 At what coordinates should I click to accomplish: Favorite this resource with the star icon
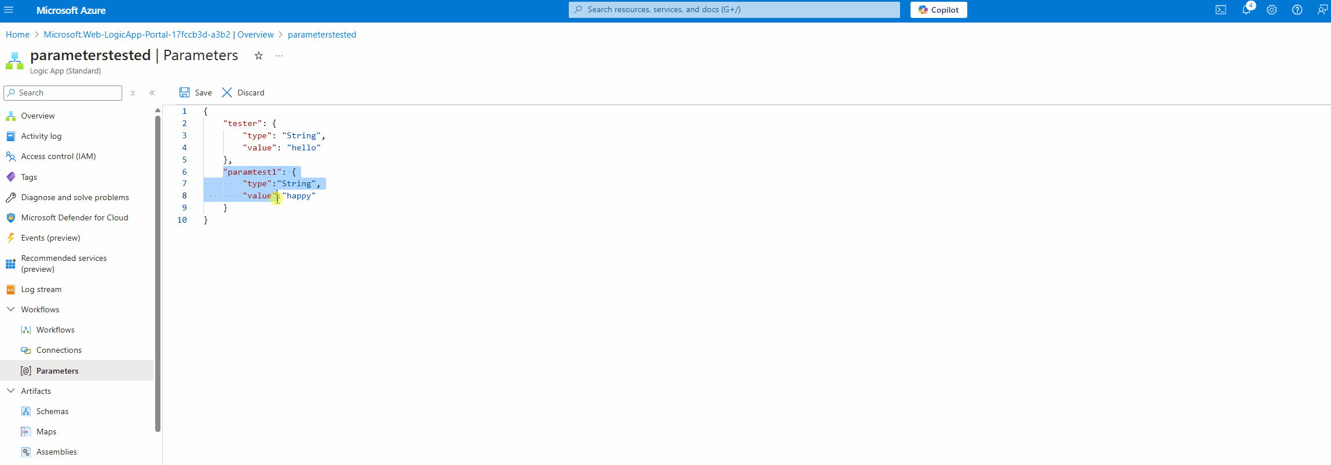point(258,56)
